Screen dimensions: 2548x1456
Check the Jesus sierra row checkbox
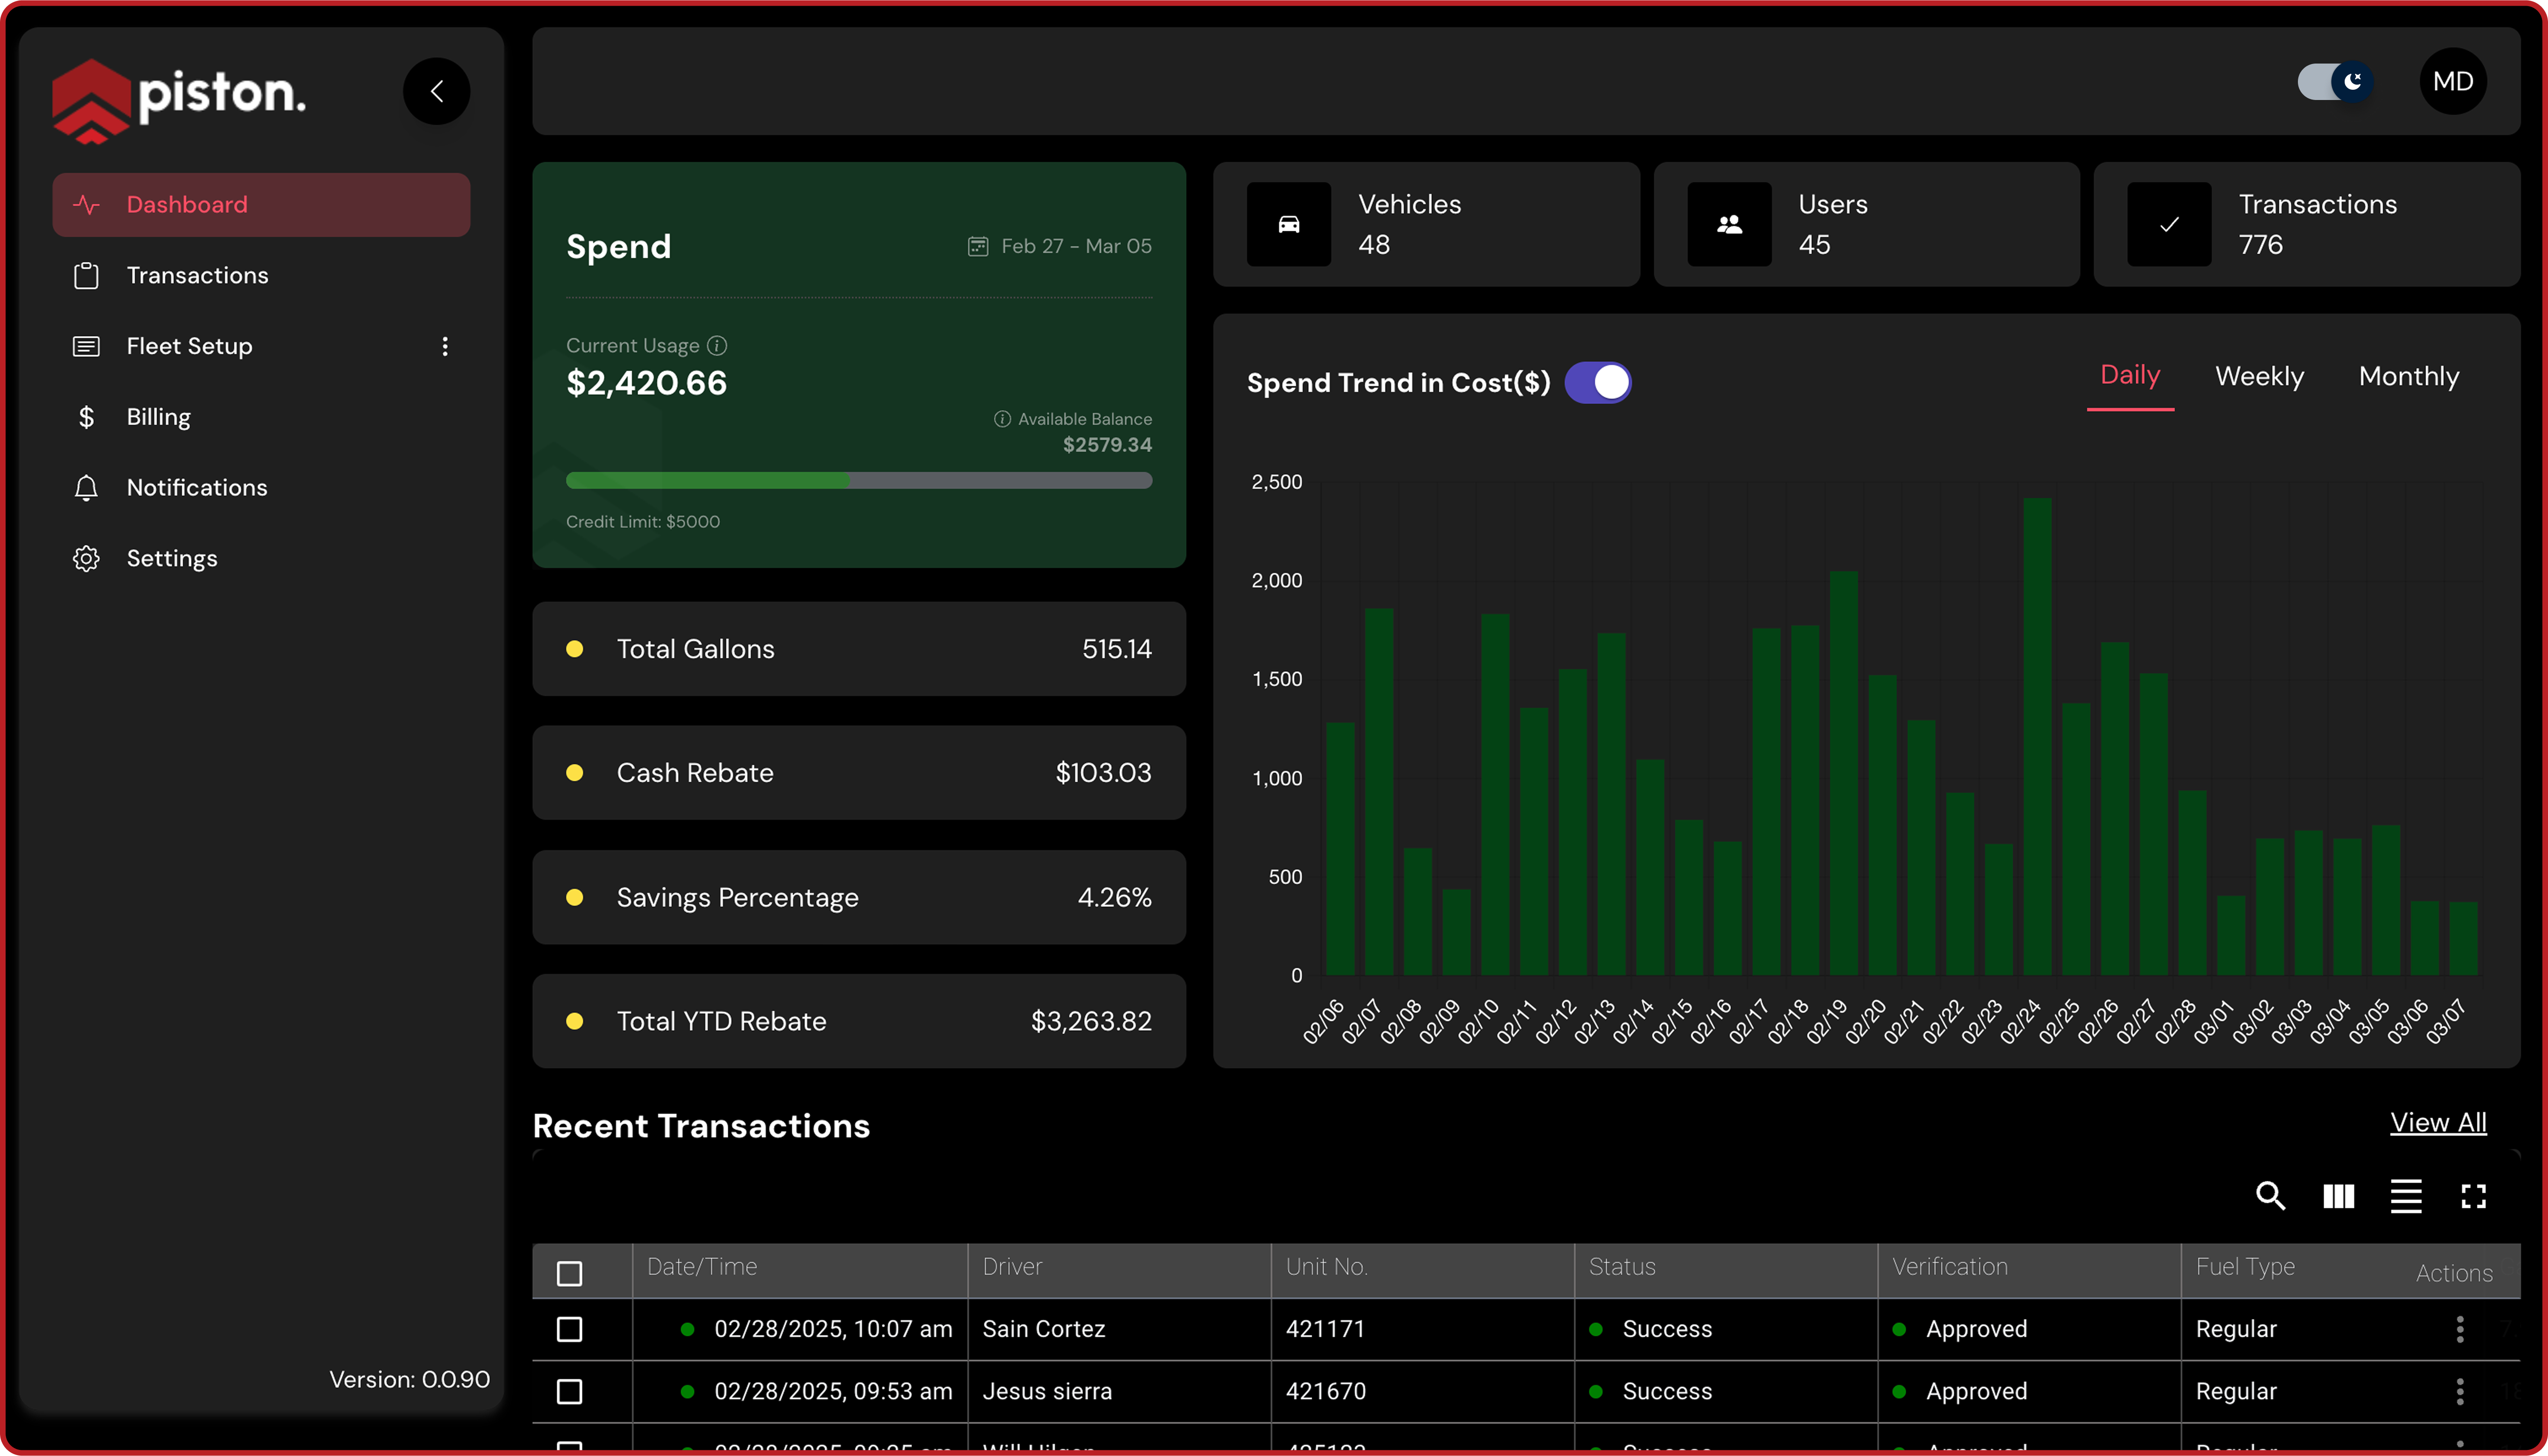point(569,1391)
